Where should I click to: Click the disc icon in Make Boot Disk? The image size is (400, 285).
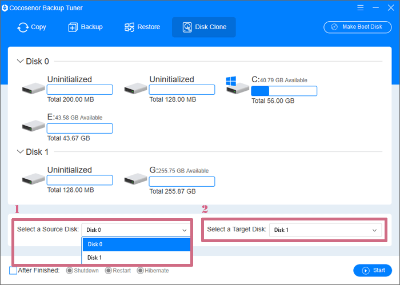tap(334, 27)
